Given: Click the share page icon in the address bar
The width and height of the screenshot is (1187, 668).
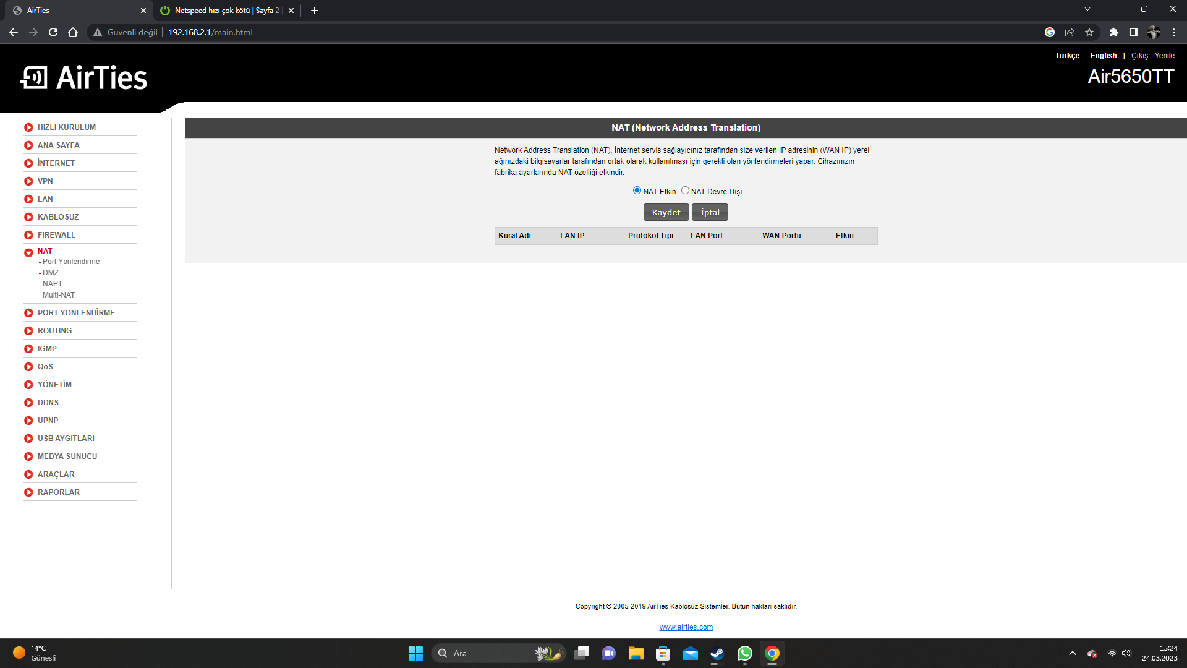Looking at the screenshot, I should pos(1070,32).
